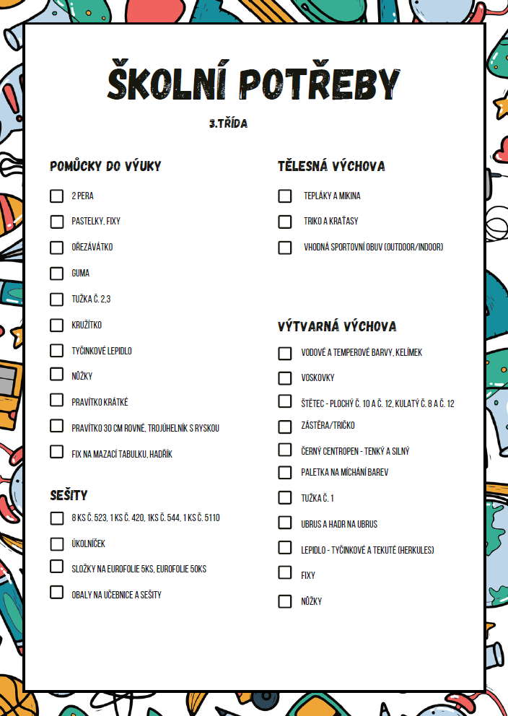Tick the ÚKOLNÍČEK checkbox
508x716 pixels.
coord(56,543)
